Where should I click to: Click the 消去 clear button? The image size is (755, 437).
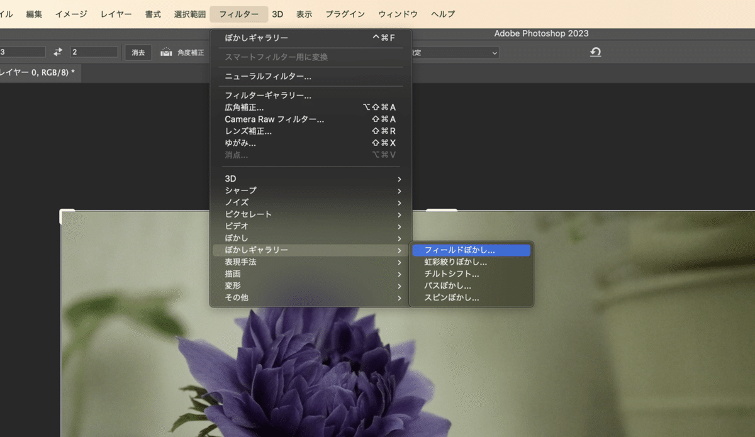pos(138,53)
